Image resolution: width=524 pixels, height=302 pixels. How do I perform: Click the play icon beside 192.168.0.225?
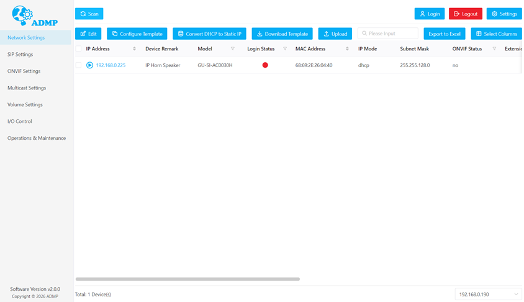point(89,65)
